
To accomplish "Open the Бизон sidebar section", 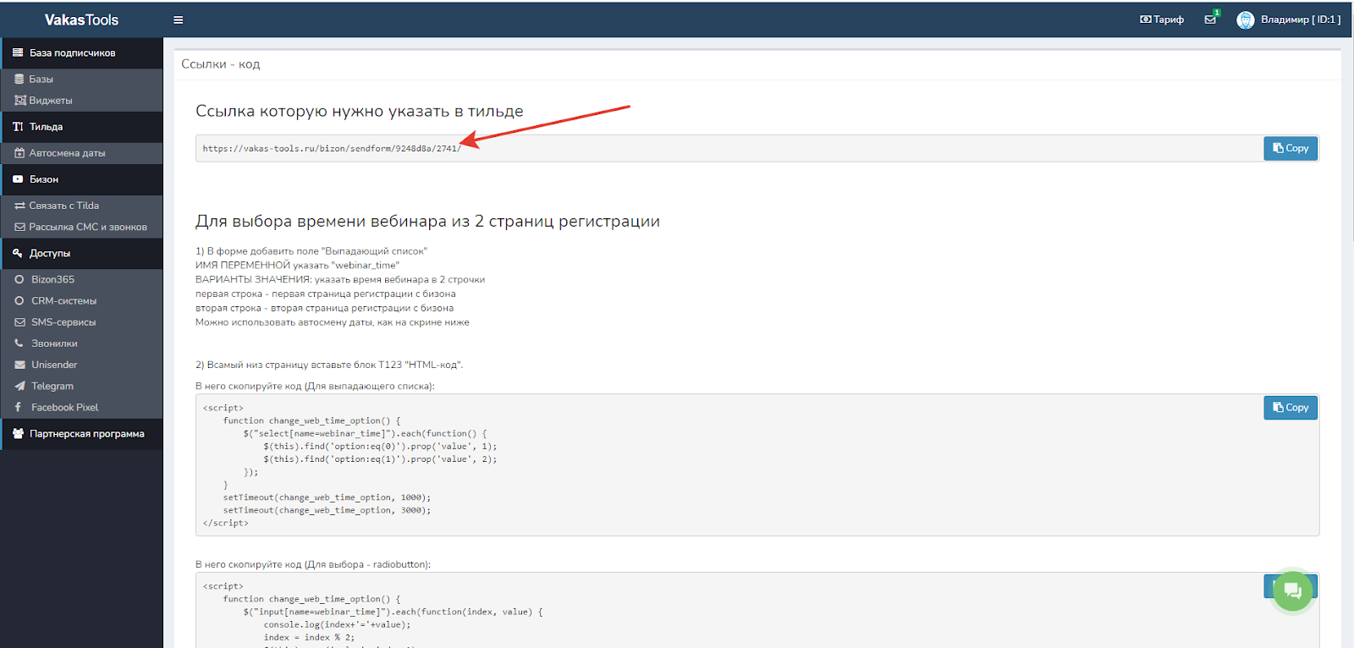I will point(44,179).
